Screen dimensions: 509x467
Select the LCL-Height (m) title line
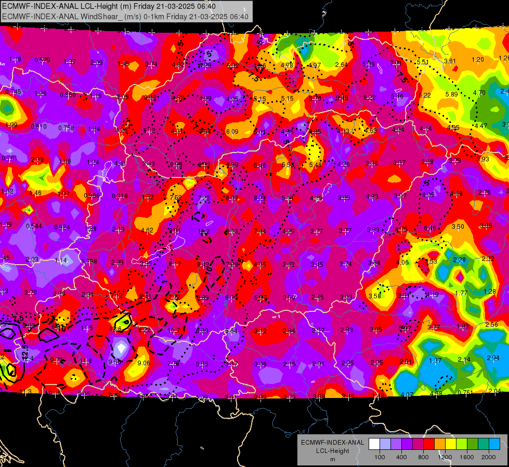click(x=109, y=6)
